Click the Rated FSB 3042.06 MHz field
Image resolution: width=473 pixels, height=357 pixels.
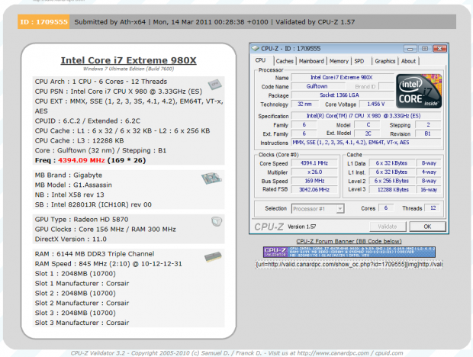pyautogui.click(x=314, y=190)
